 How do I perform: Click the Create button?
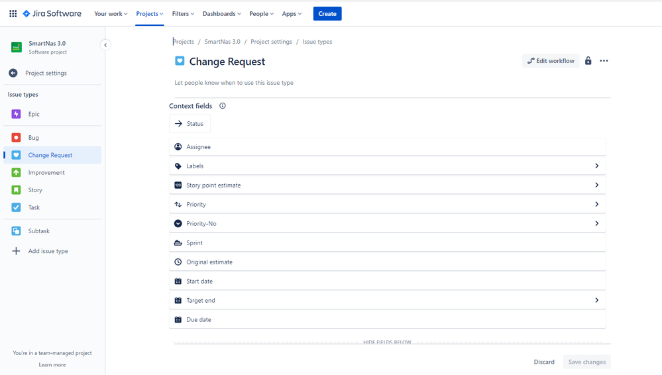click(327, 13)
